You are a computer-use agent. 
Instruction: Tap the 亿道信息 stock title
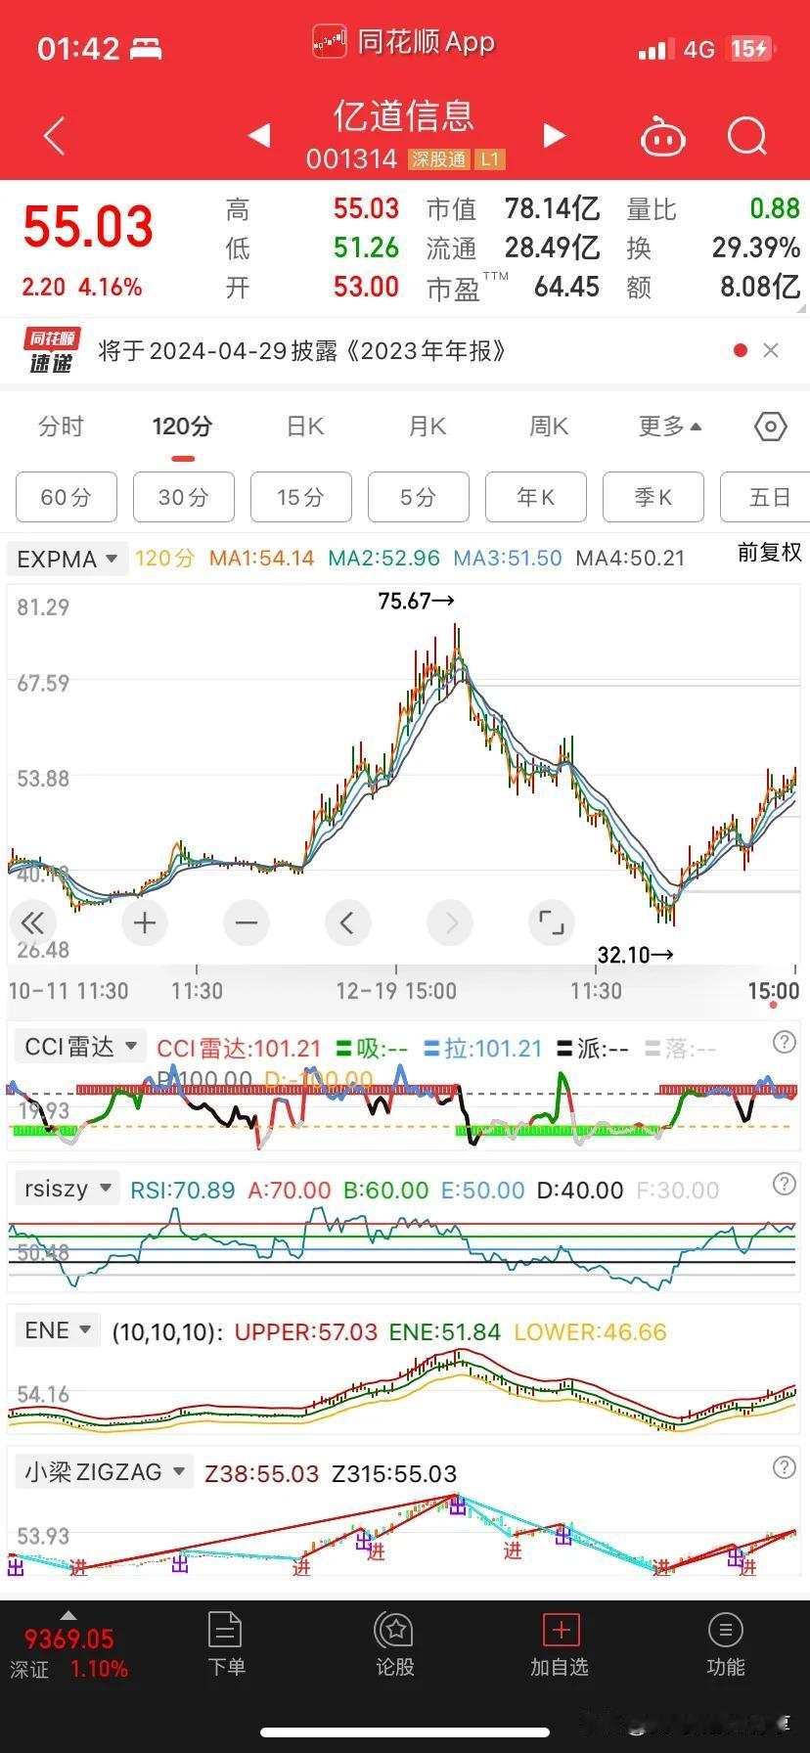coord(404,115)
